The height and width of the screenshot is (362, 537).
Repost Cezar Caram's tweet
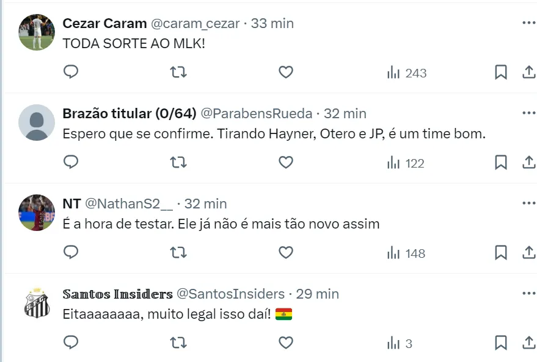tap(178, 73)
